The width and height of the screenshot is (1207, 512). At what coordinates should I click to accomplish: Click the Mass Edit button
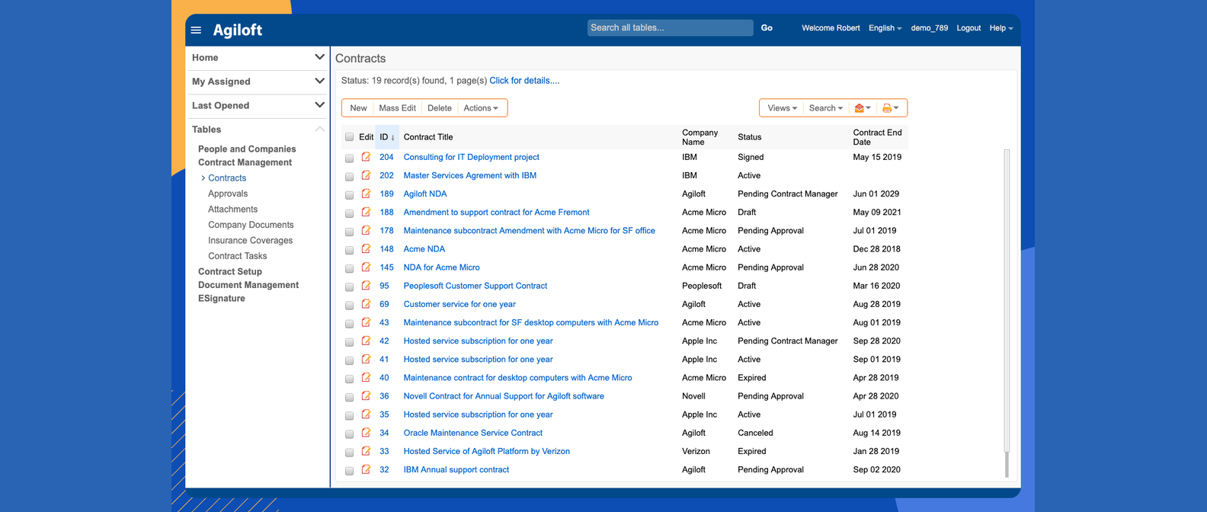click(x=397, y=108)
